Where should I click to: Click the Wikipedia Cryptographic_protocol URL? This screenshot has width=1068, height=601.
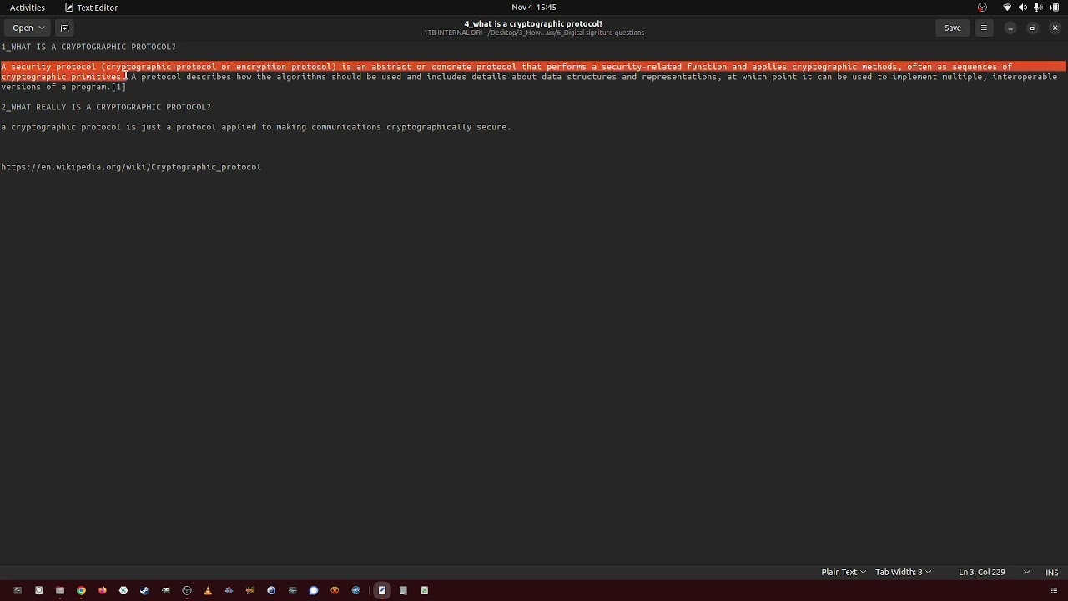(x=131, y=167)
